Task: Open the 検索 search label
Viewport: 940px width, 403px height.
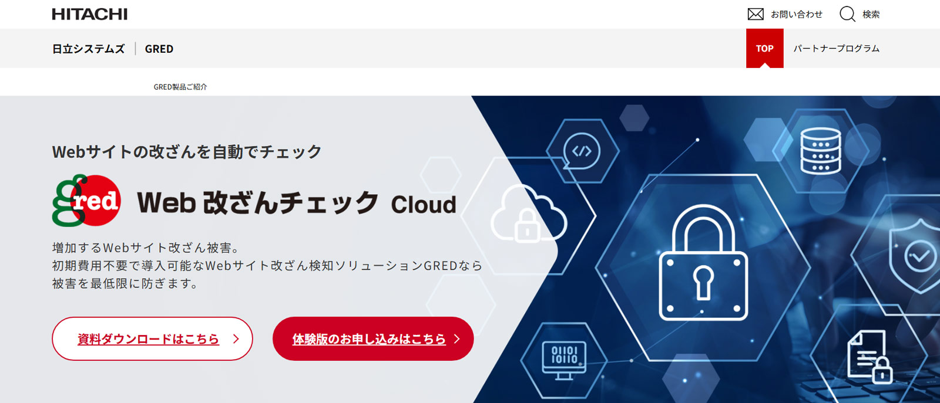Action: coord(871,14)
